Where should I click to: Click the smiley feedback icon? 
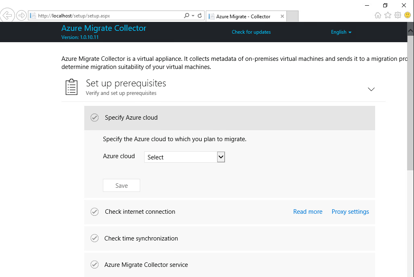(407, 15)
